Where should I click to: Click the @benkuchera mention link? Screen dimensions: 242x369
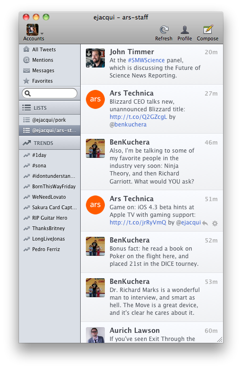[x=128, y=125]
